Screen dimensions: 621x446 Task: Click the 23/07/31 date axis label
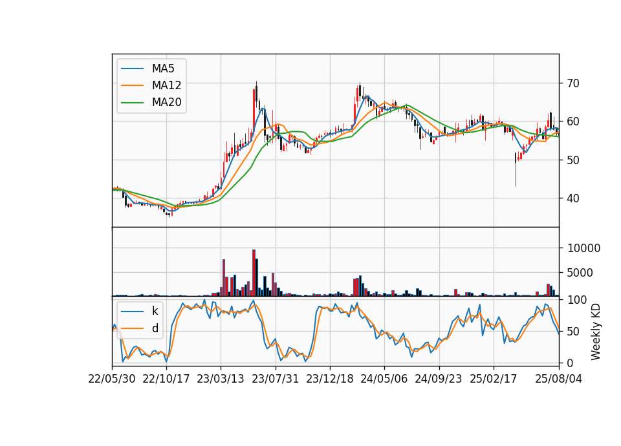276,379
